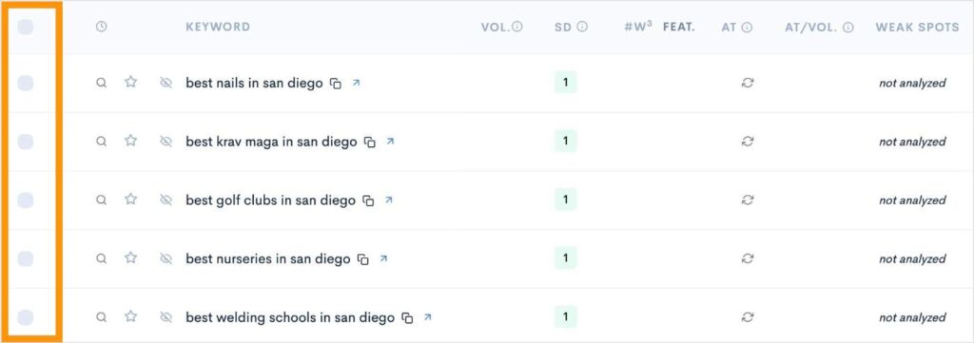Click the info icon next to AT/VOL.
This screenshot has height=343, width=974.
coord(848,27)
